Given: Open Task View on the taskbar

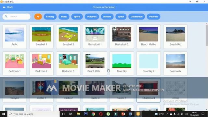Looking at the screenshot, I should coord(71,114).
